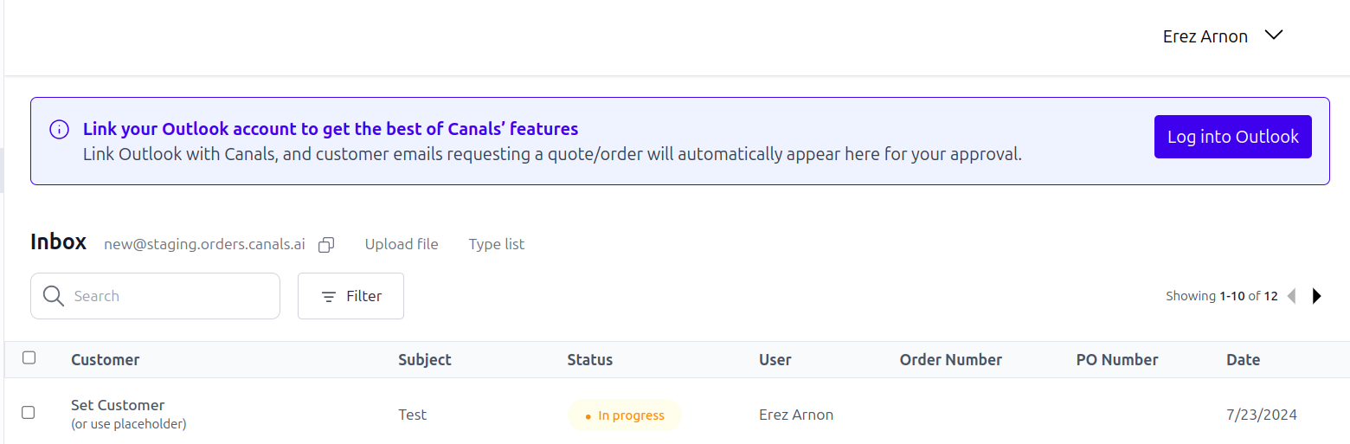Click the orange In progress status badge
This screenshot has width=1350, height=444.
tap(625, 415)
